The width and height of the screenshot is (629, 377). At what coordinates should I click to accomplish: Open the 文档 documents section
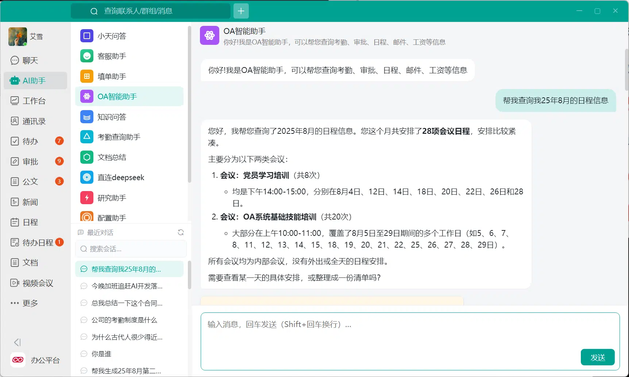35,263
